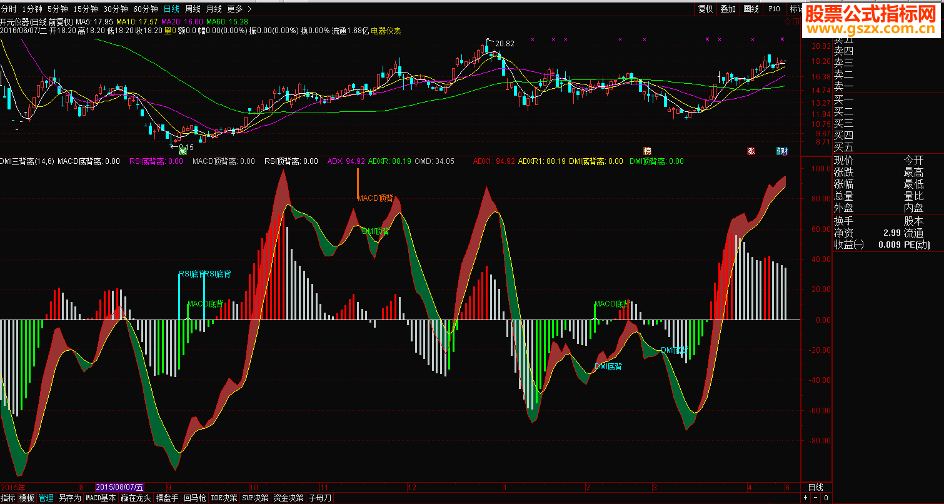Screen dimensions: 944x504
Task: Click the 0 reset button
Action: (x=826, y=498)
